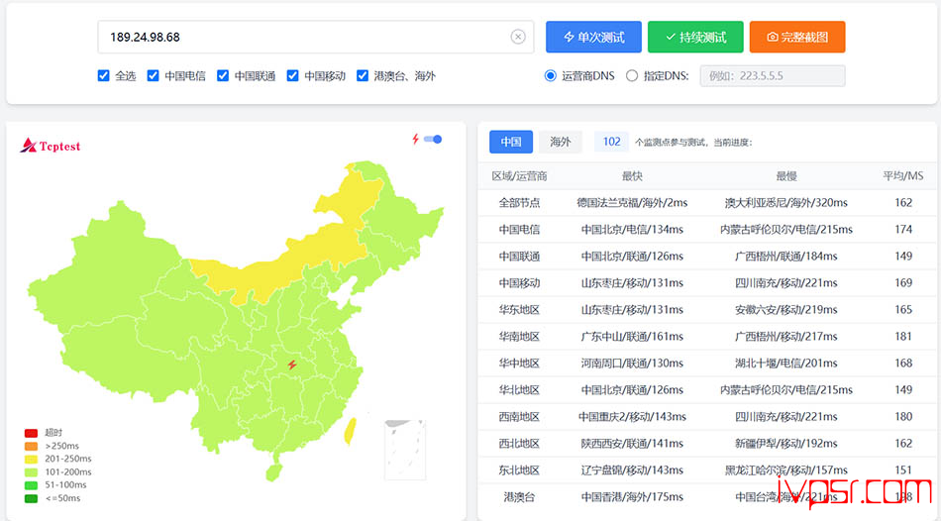Select the 中国移动 table row label
This screenshot has height=521, width=941.
519,282
